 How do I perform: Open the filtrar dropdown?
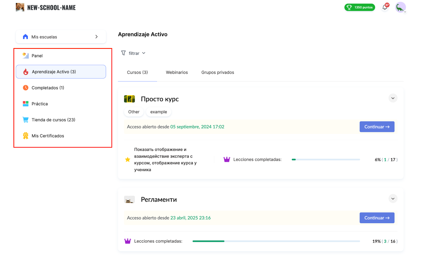[x=133, y=53]
